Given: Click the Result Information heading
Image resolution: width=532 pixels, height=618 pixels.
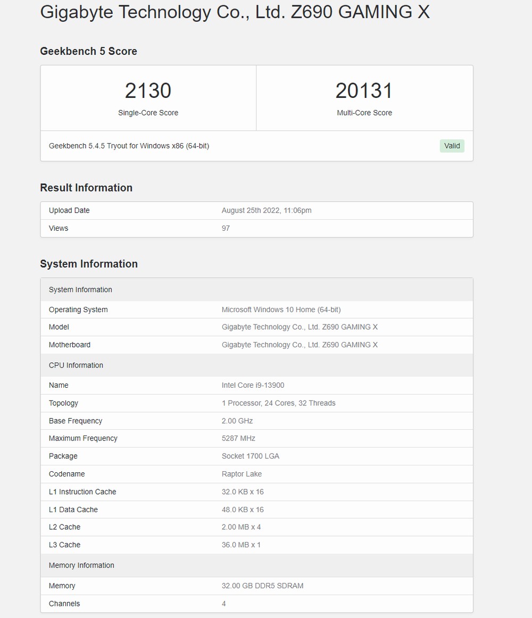Looking at the screenshot, I should (x=86, y=188).
